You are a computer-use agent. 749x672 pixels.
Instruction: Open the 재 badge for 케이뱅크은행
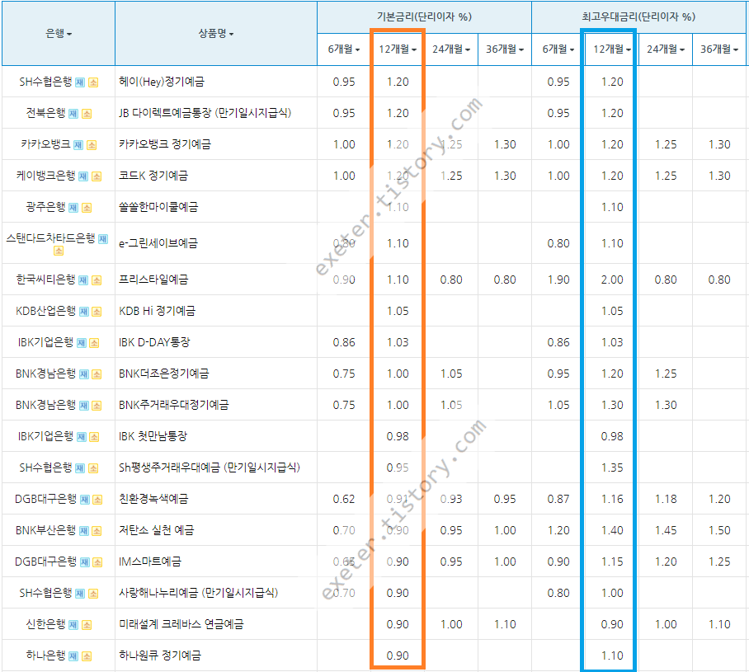(x=83, y=176)
